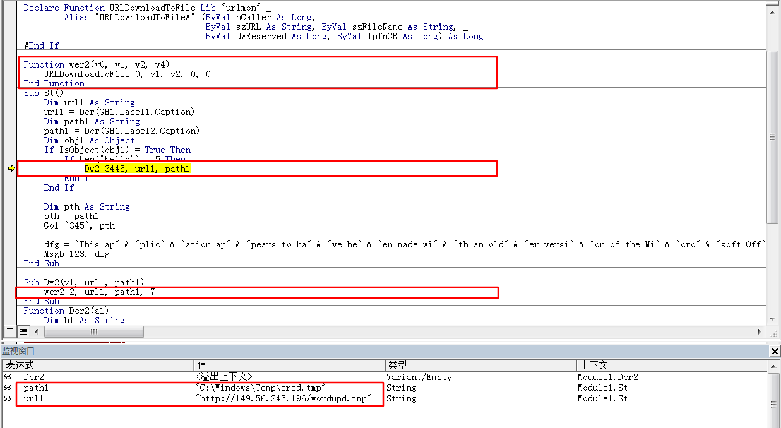Place cursor in highlighted Dw2 3445 line
Image resolution: width=781 pixels, height=428 pixels.
click(x=137, y=169)
